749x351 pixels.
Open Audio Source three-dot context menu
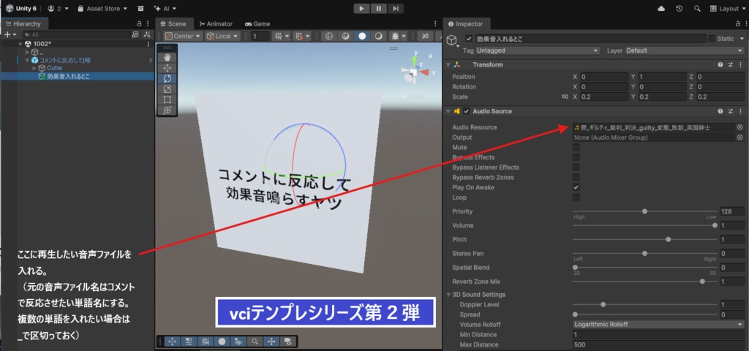pyautogui.click(x=740, y=111)
